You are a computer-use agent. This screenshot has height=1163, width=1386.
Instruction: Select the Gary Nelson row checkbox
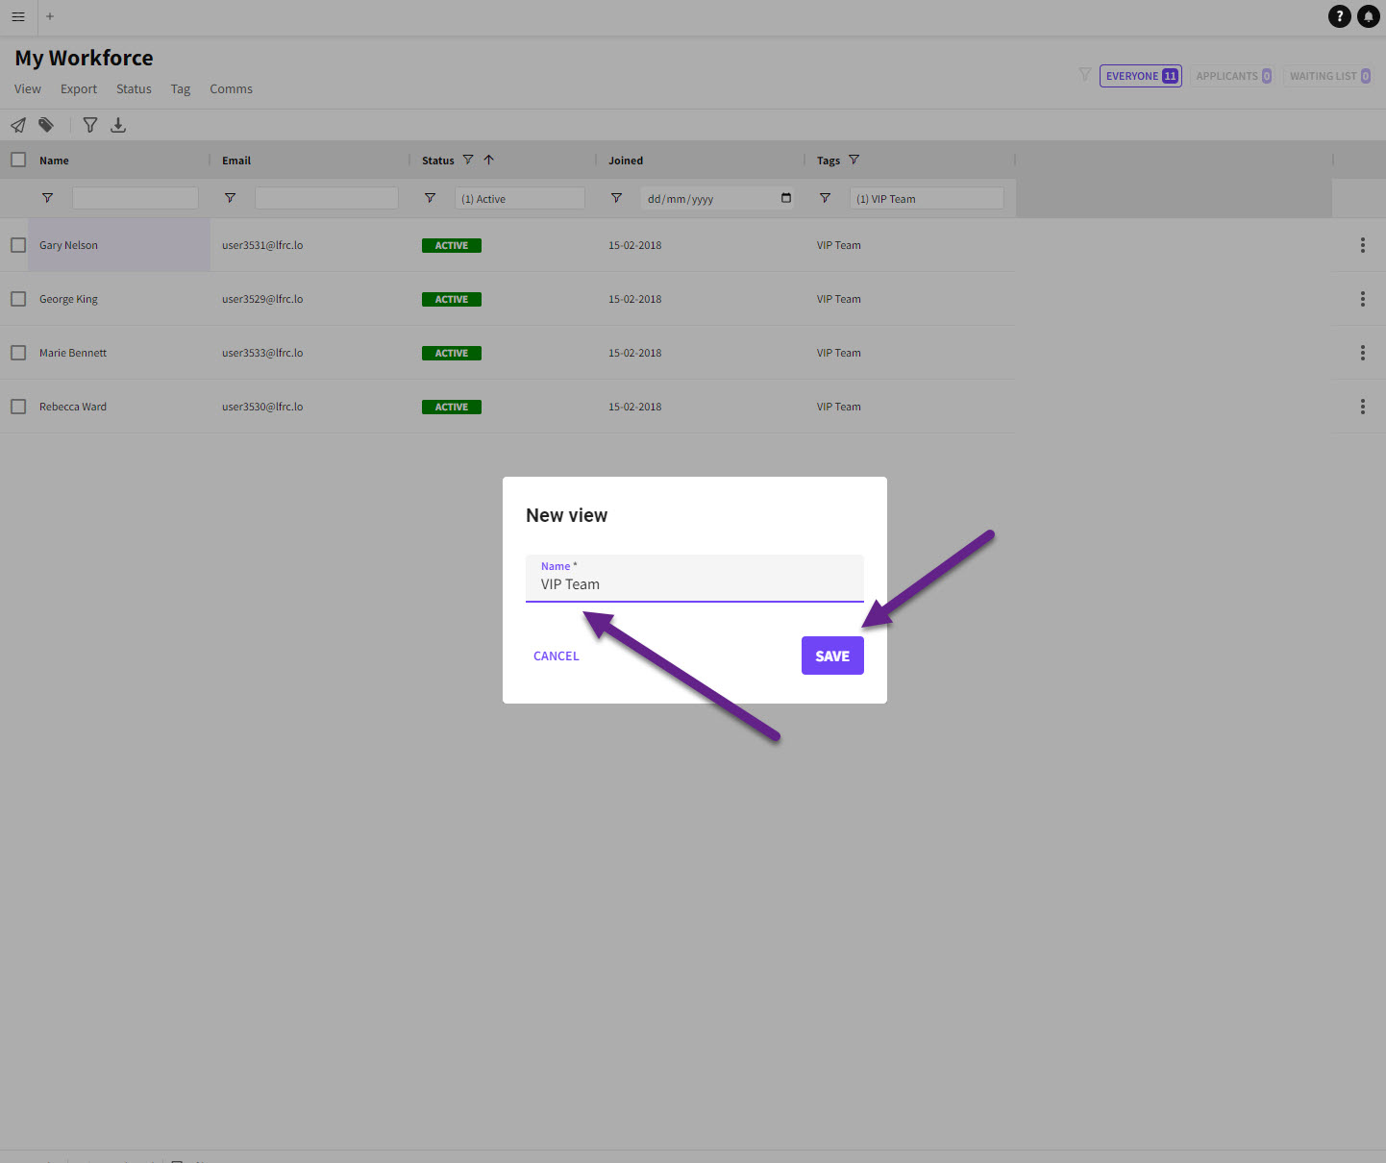coord(18,245)
